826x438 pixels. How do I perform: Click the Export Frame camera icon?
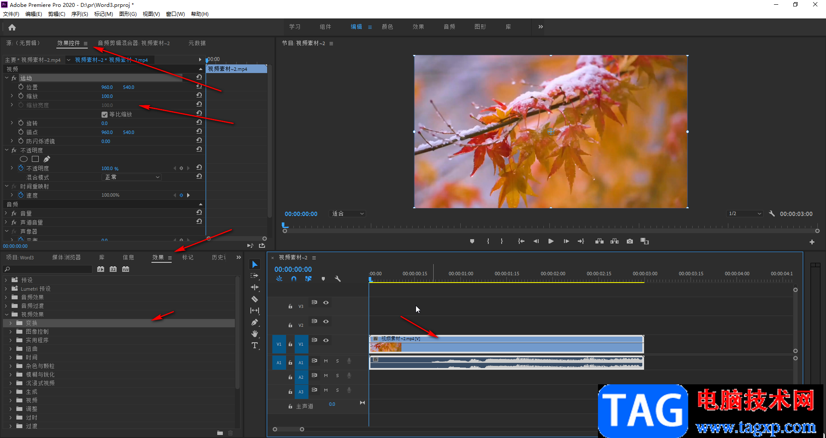click(x=630, y=241)
